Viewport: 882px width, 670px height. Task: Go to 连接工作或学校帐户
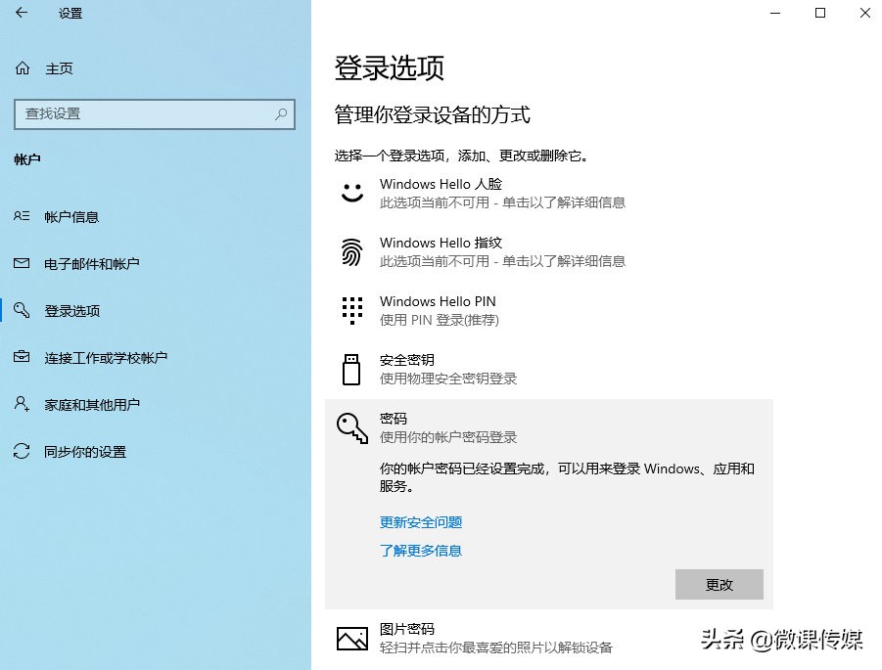[x=105, y=358]
